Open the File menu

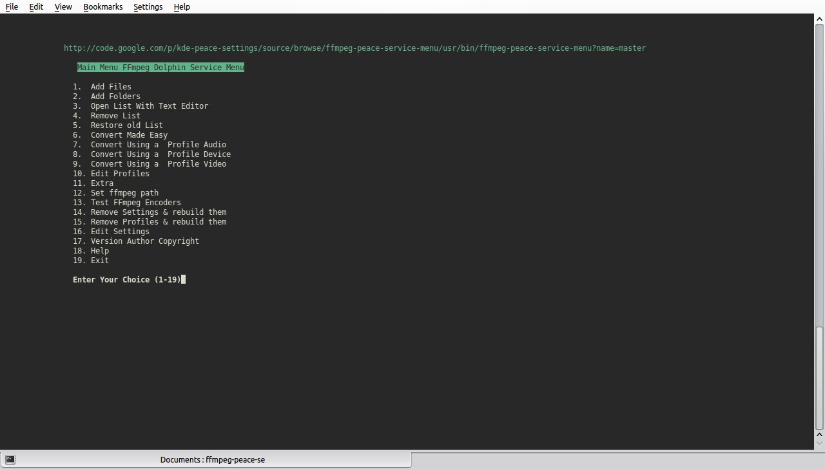[12, 6]
